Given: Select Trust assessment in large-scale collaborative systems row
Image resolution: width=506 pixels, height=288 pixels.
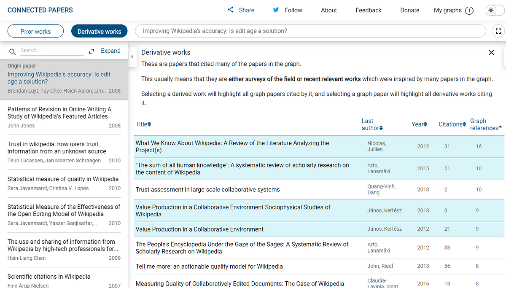Looking at the screenshot, I should pyautogui.click(x=319, y=189).
